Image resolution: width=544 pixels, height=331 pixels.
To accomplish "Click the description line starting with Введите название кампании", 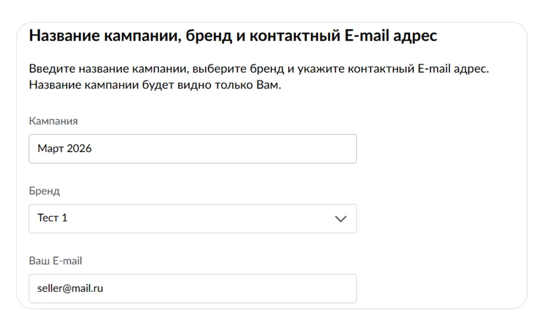I will pyautogui.click(x=259, y=70).
